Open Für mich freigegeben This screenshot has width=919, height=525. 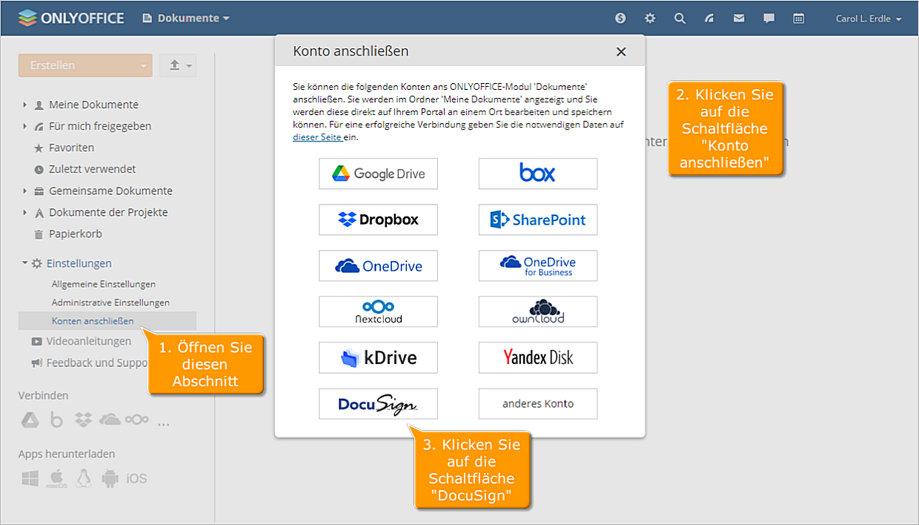pyautogui.click(x=100, y=126)
